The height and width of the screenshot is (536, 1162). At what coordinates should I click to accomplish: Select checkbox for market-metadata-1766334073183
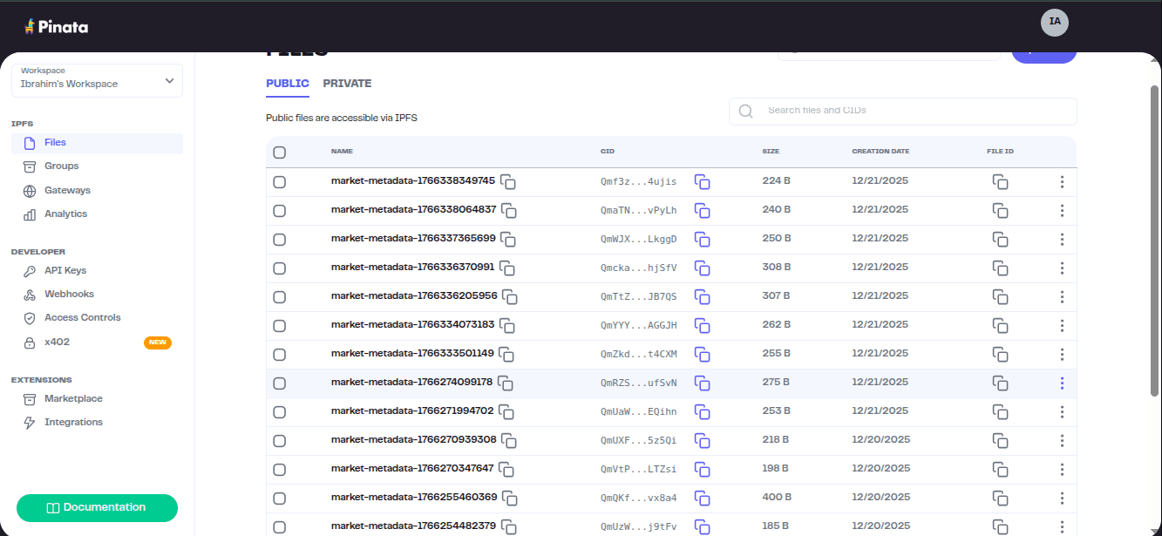tap(280, 326)
